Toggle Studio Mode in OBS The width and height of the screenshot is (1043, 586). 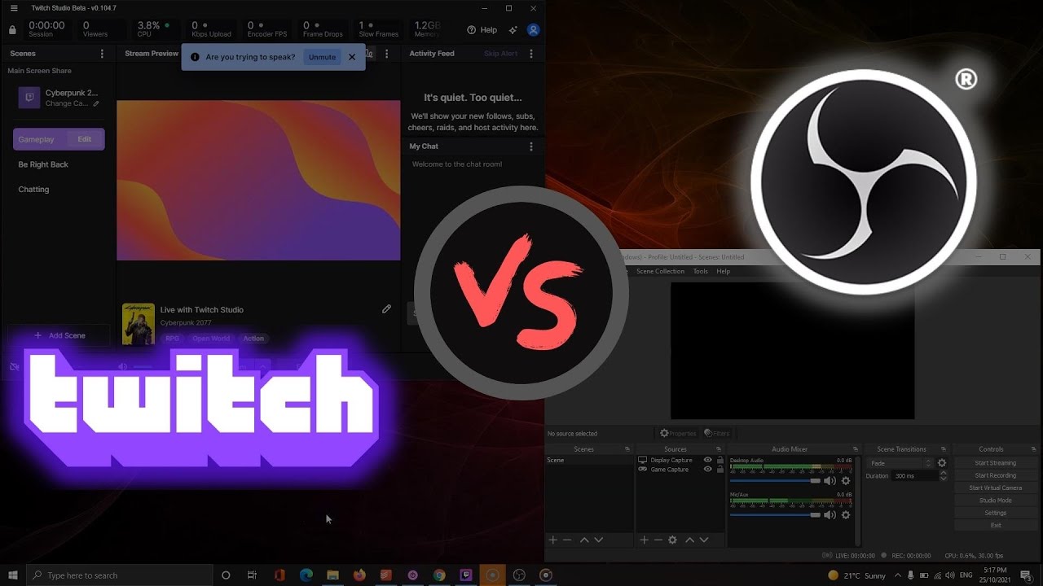996,501
